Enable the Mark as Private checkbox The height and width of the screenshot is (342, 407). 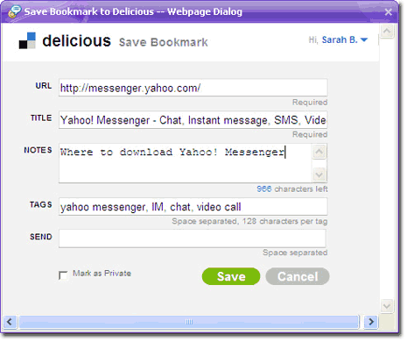63,275
